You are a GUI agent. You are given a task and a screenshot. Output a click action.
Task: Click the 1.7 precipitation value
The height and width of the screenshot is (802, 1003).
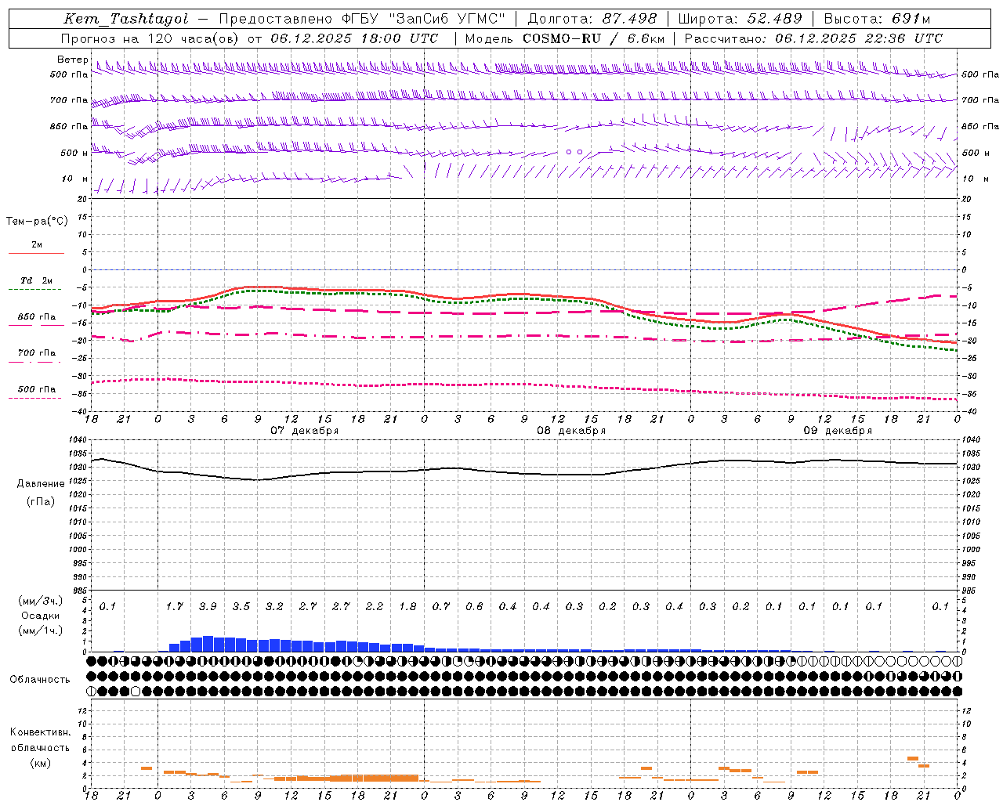[174, 607]
